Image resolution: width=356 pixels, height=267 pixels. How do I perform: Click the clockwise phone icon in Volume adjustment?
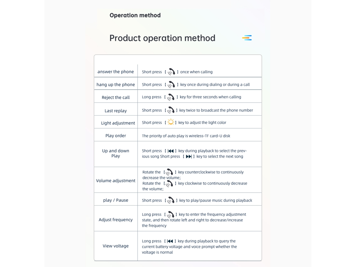click(169, 183)
